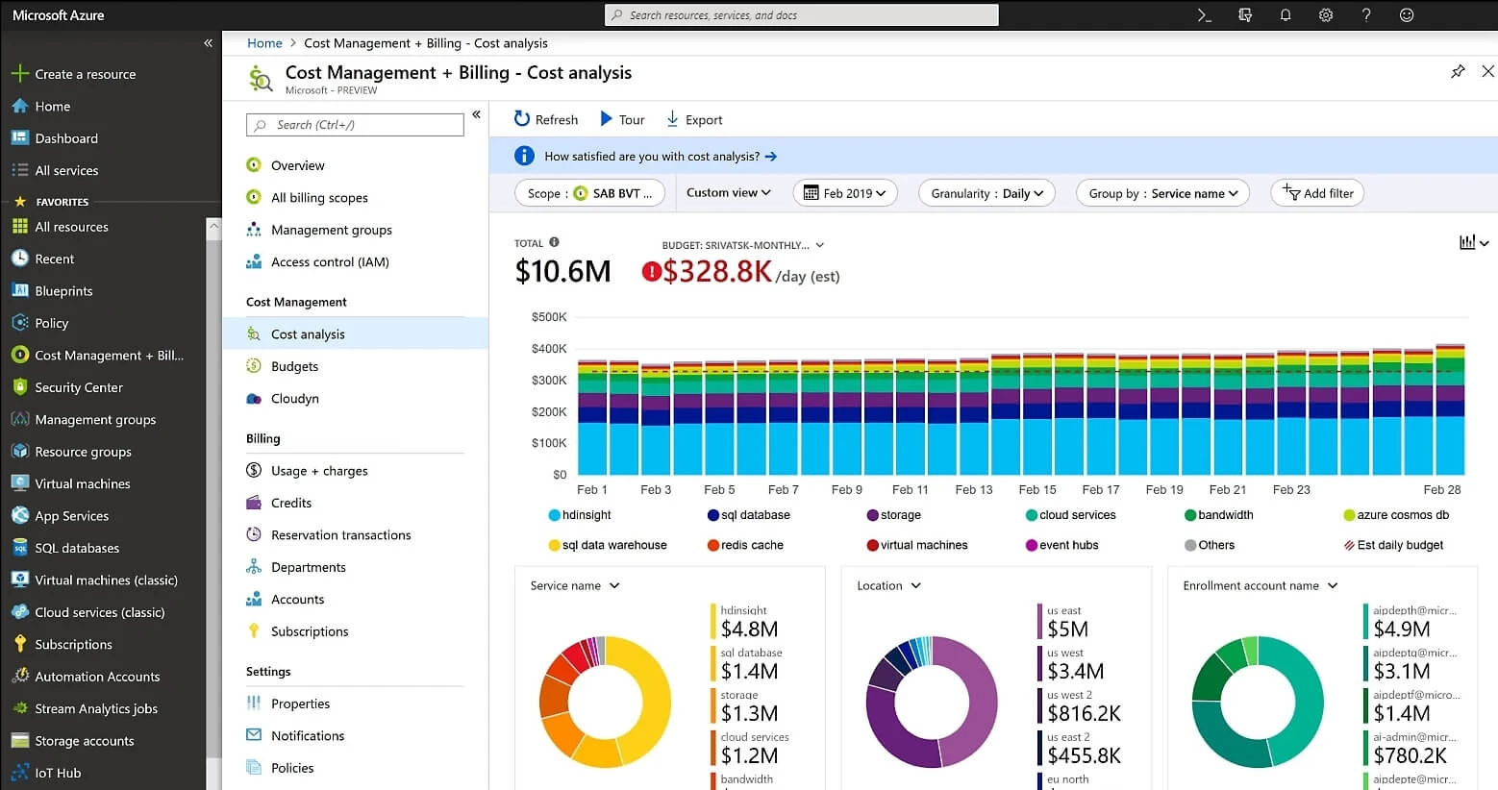
Task: Open Security Center from the sidebar
Action: [x=77, y=387]
